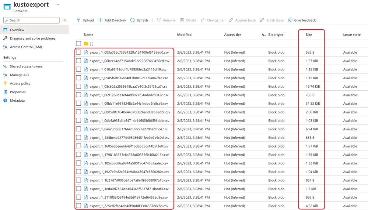
Task: Click the 16.74 KiB size cell
Action: (x=313, y=87)
